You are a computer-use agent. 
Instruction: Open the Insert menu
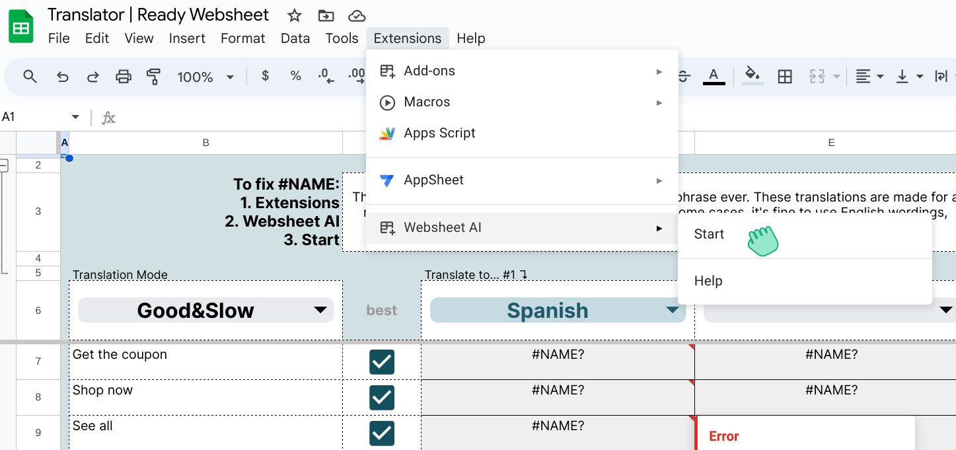pyautogui.click(x=187, y=38)
